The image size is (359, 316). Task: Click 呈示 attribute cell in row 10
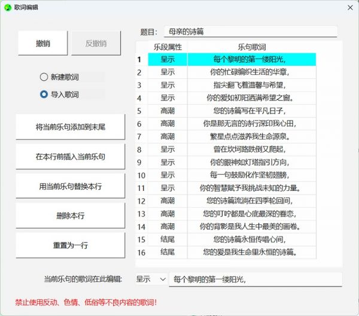(x=168, y=175)
